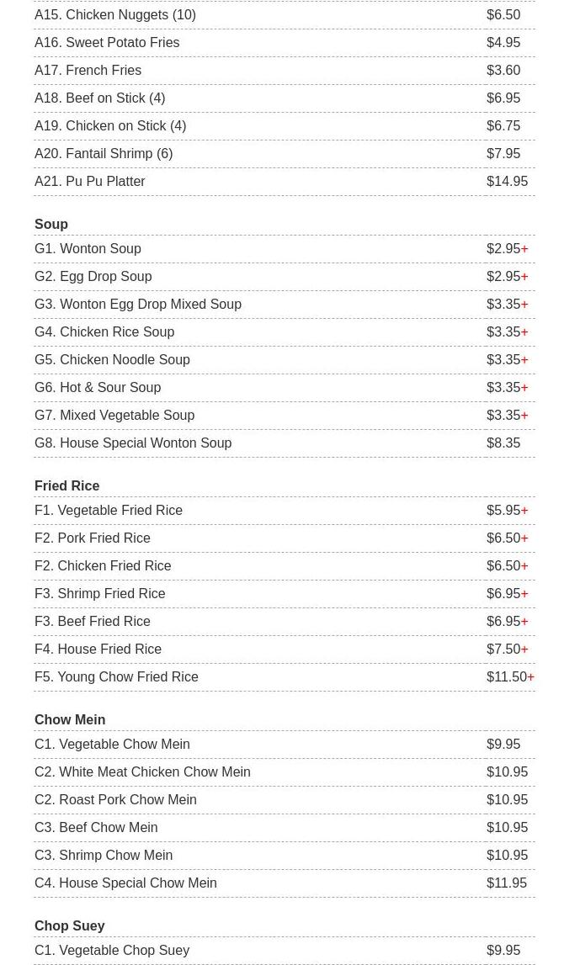Expand size options plus for Wonton Soup
Screen dimensions: 564x965
click(x=524, y=249)
